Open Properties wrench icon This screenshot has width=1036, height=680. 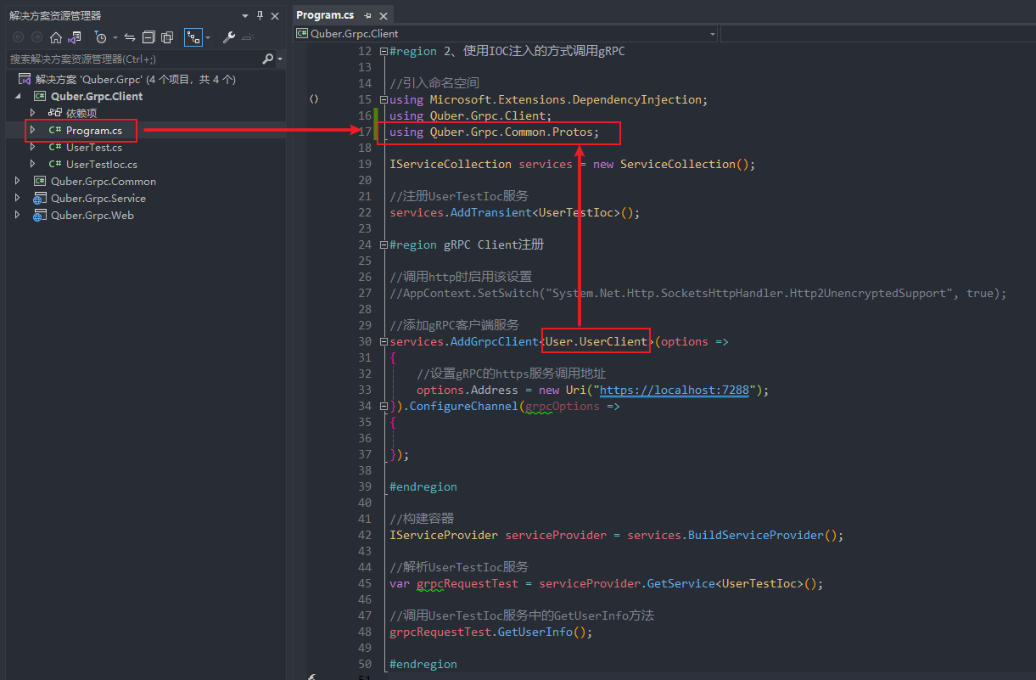tap(228, 37)
